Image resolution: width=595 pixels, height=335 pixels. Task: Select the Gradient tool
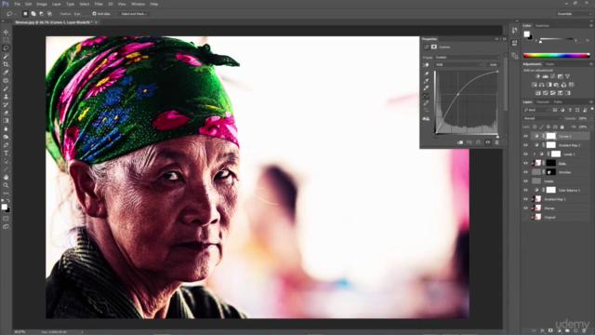click(x=6, y=121)
